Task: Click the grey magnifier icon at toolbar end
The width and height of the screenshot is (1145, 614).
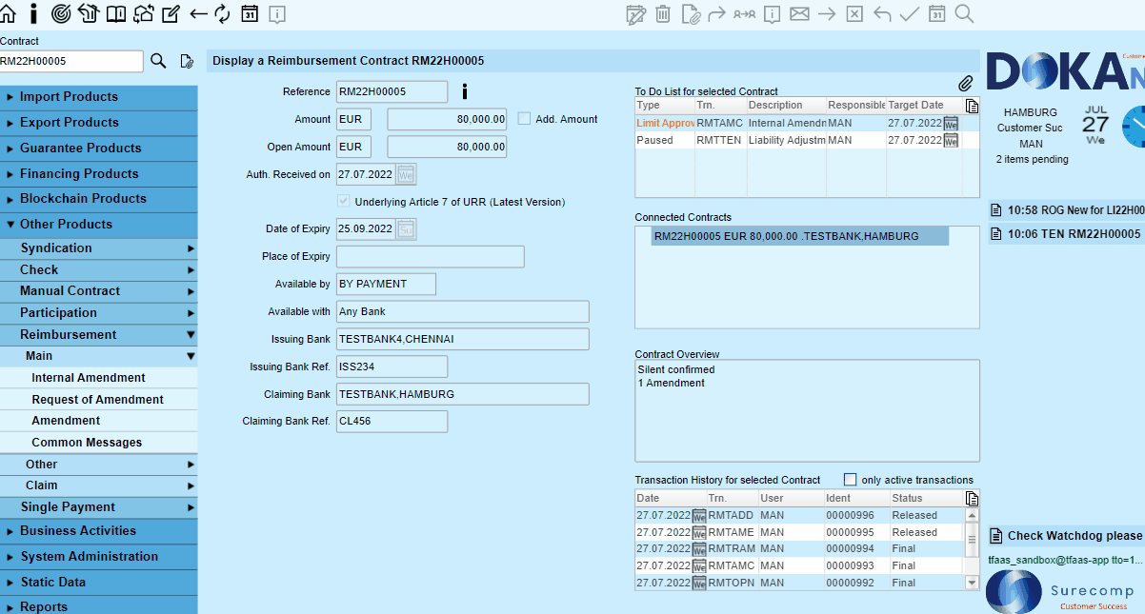Action: tap(964, 13)
